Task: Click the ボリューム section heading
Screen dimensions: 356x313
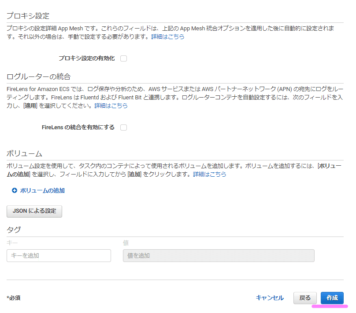Action: coord(24,153)
